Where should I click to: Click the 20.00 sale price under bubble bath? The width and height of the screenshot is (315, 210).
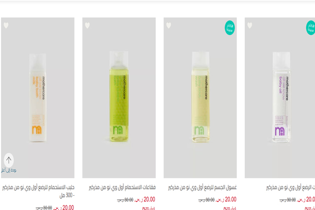(145, 199)
